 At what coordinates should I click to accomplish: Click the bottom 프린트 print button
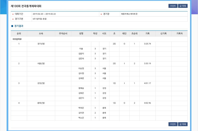coord(173,124)
